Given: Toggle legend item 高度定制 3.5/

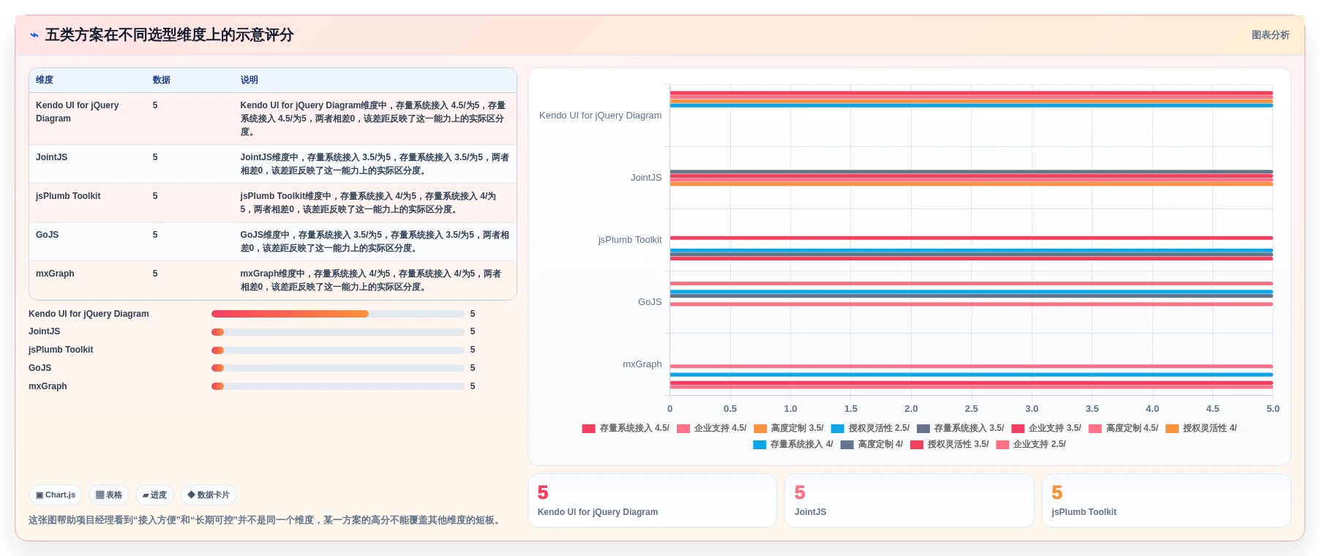Looking at the screenshot, I should 789,428.
